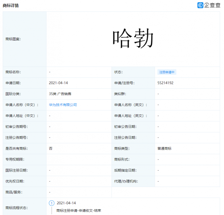Image resolution: width=224 pixels, height=215 pixels.
Task: Click the 类似群 label
Action: pos(120,94)
